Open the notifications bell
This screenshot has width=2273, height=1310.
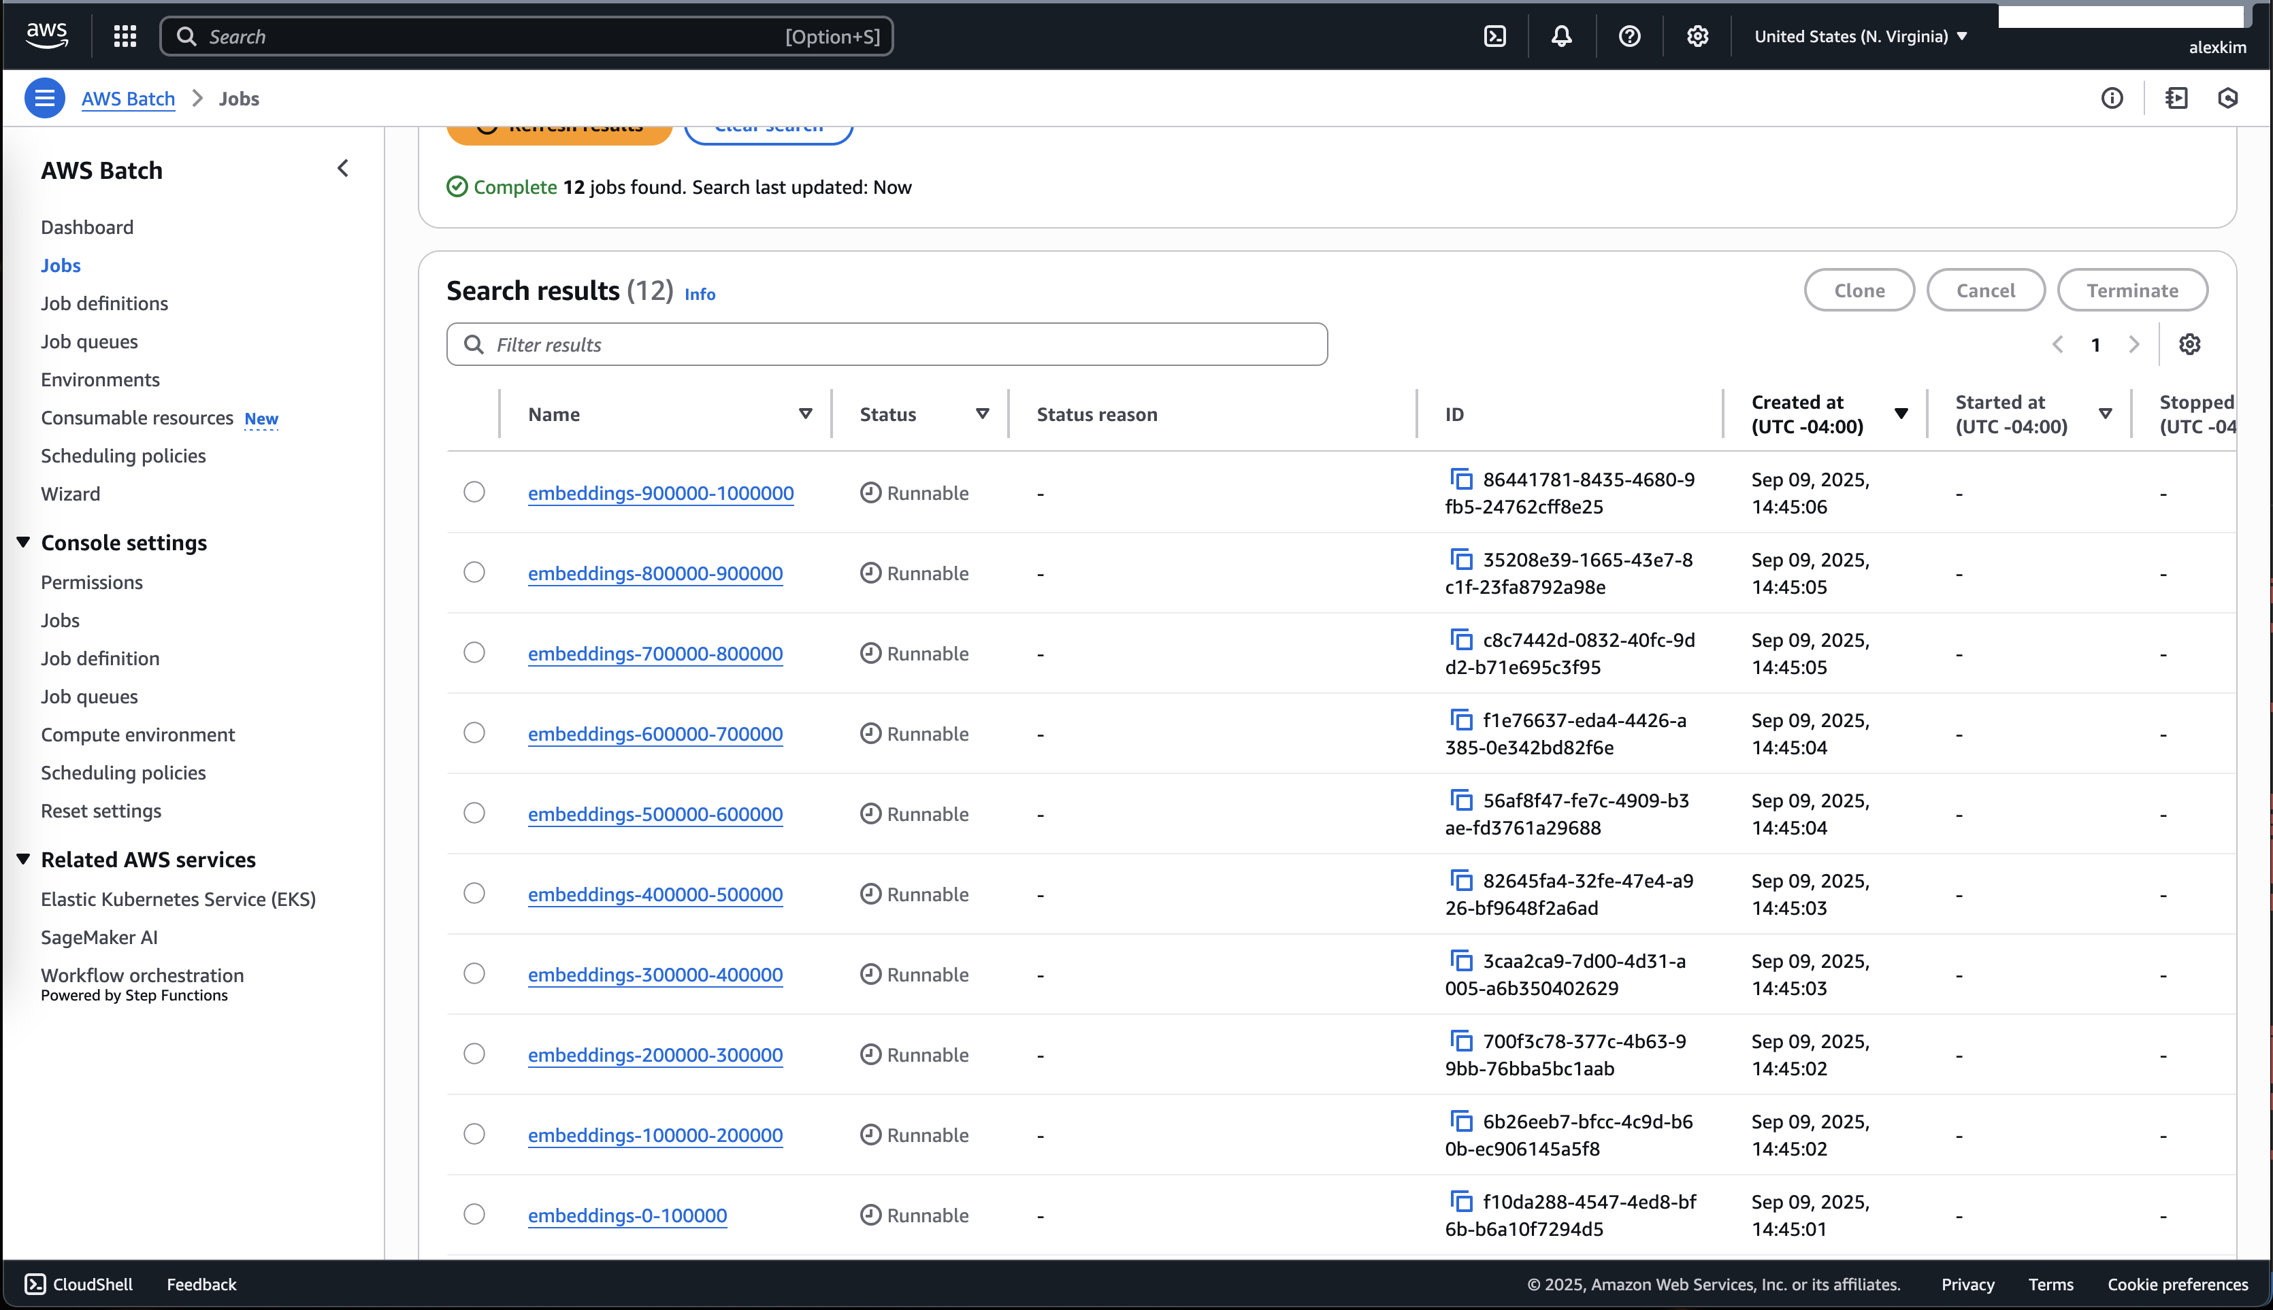tap(1562, 36)
